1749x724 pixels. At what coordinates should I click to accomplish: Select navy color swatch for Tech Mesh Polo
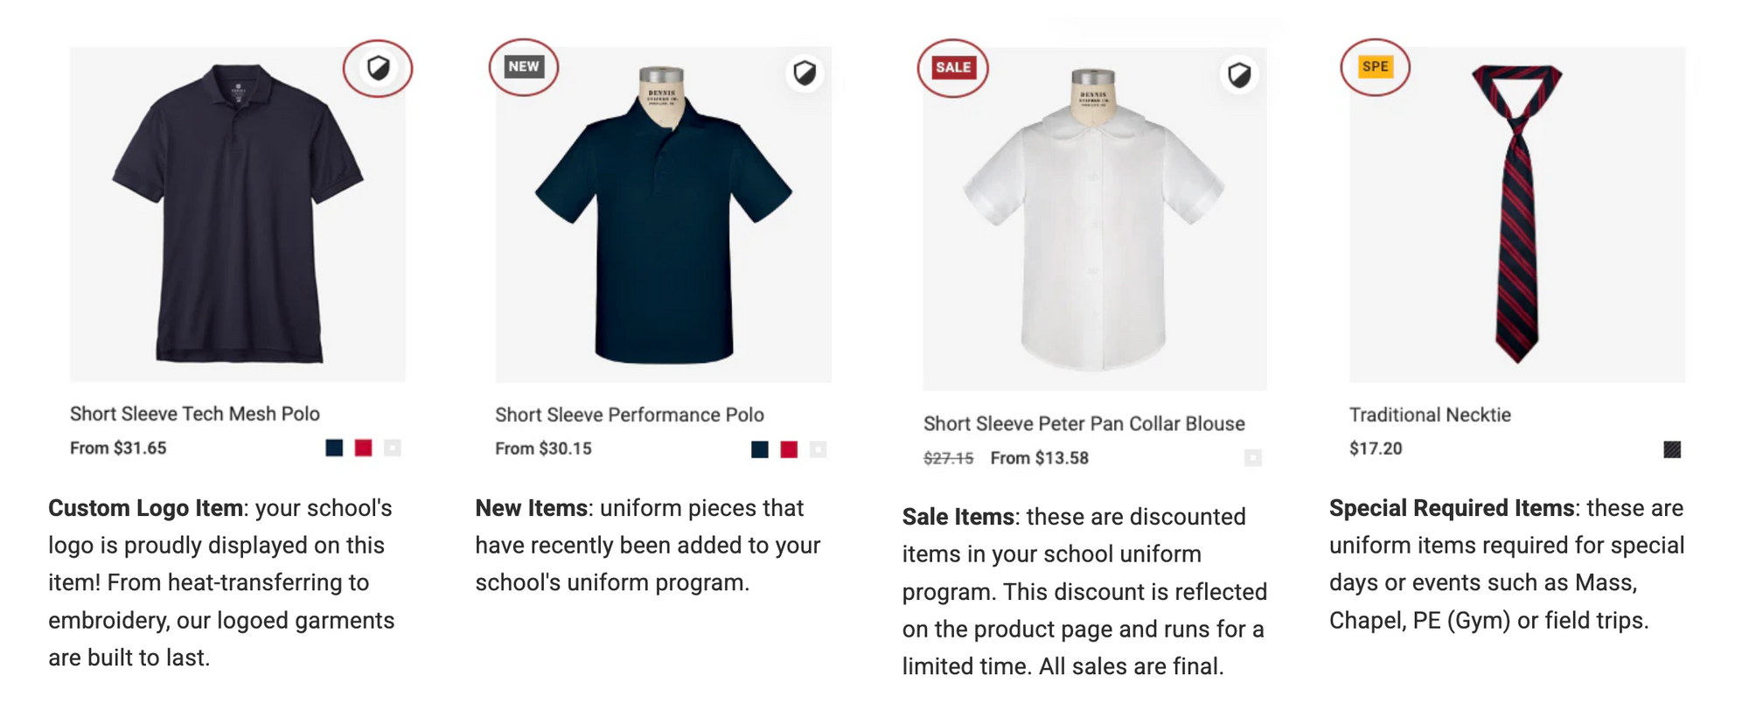click(334, 448)
